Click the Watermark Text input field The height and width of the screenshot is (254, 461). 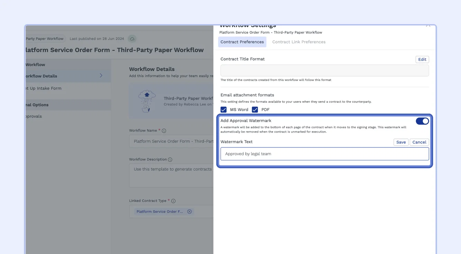[x=325, y=154]
